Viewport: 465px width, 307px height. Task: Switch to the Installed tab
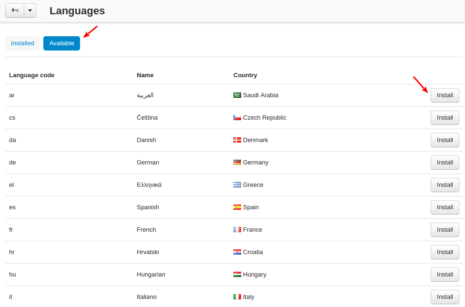click(x=22, y=43)
